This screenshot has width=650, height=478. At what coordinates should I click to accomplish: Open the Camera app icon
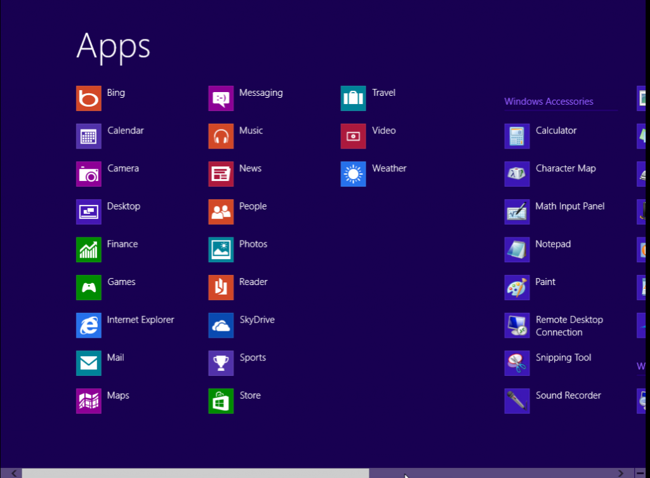click(89, 174)
